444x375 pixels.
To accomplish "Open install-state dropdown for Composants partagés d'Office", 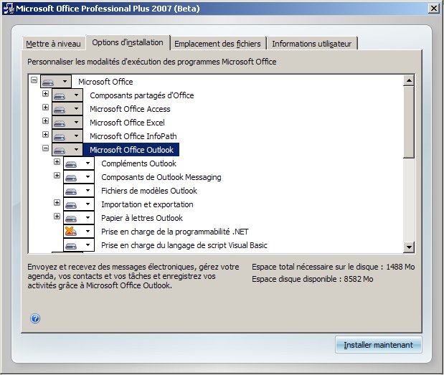I will click(67, 95).
